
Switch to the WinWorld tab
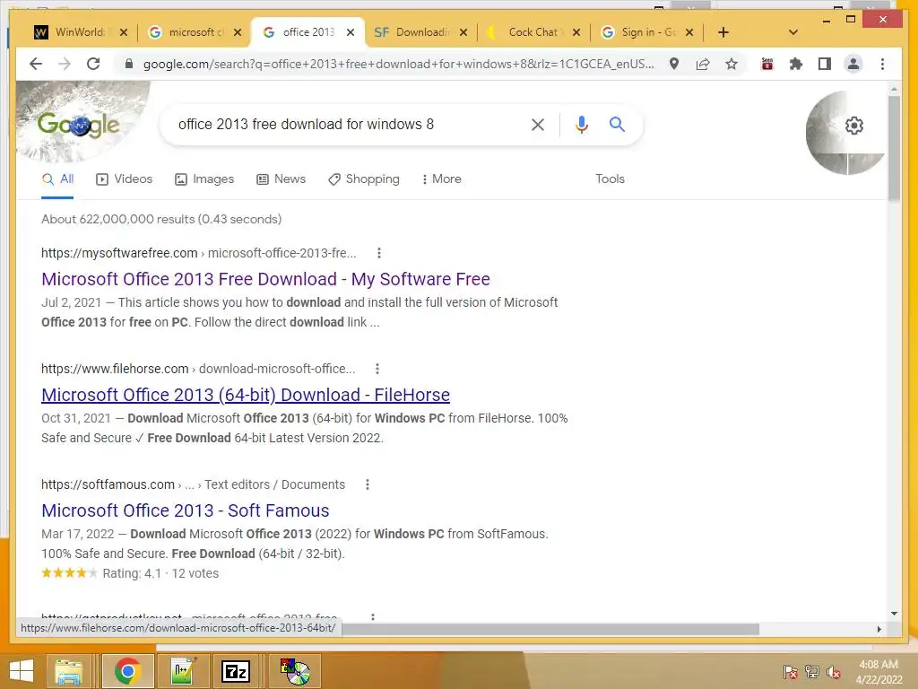pos(80,32)
